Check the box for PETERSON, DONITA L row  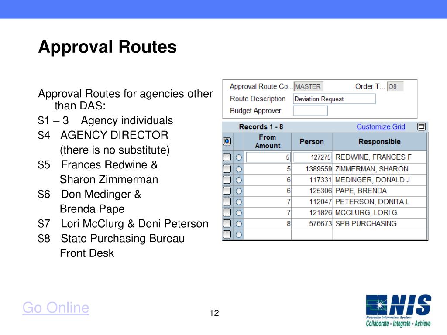(227, 202)
